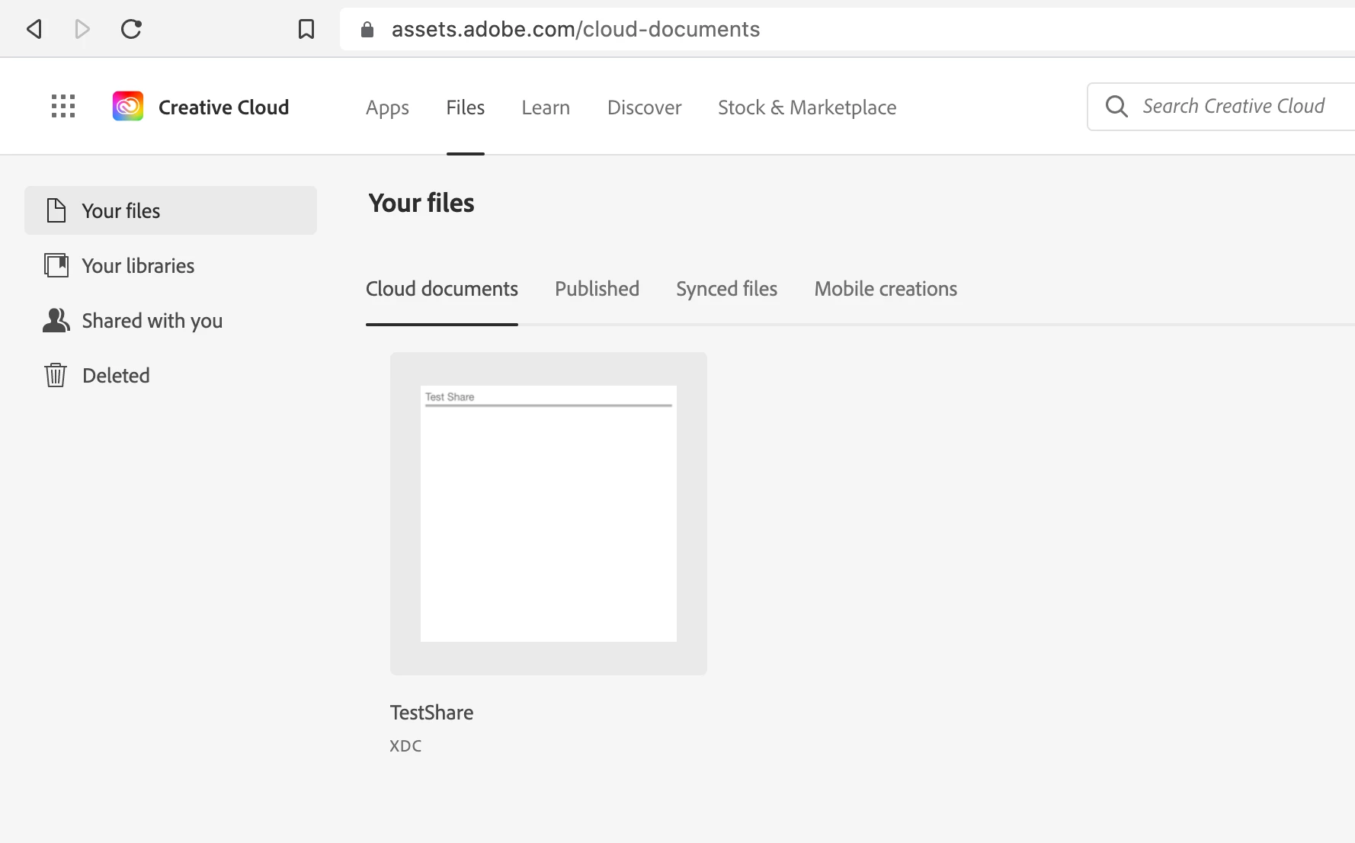Click the Creative Cloud title text
The width and height of the screenshot is (1355, 843).
pyautogui.click(x=223, y=107)
